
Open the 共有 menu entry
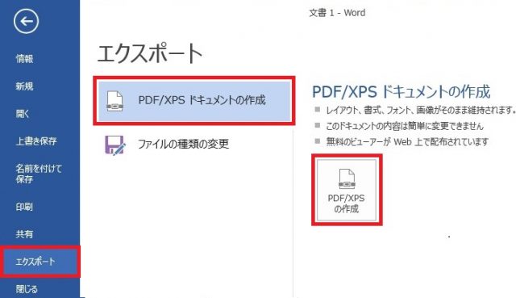(24, 234)
